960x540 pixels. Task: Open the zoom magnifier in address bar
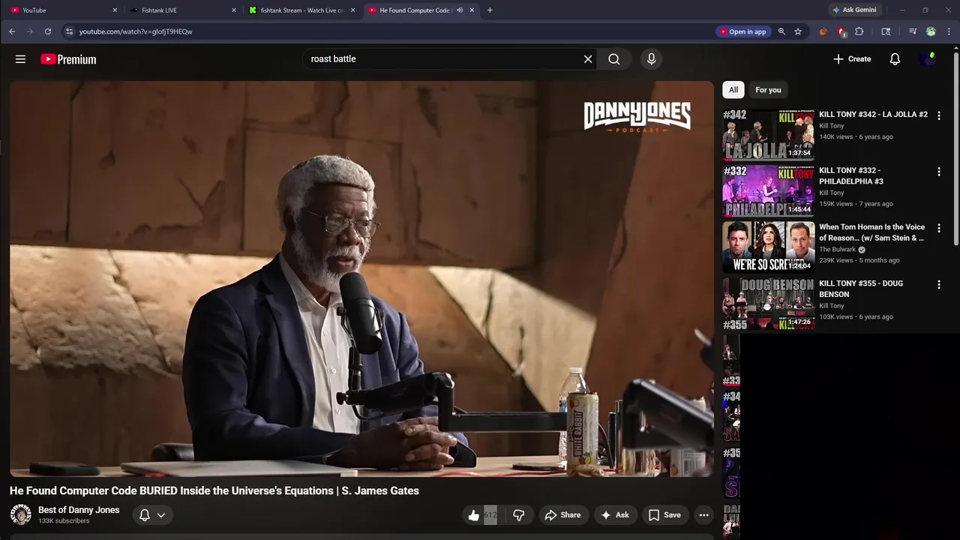click(781, 31)
